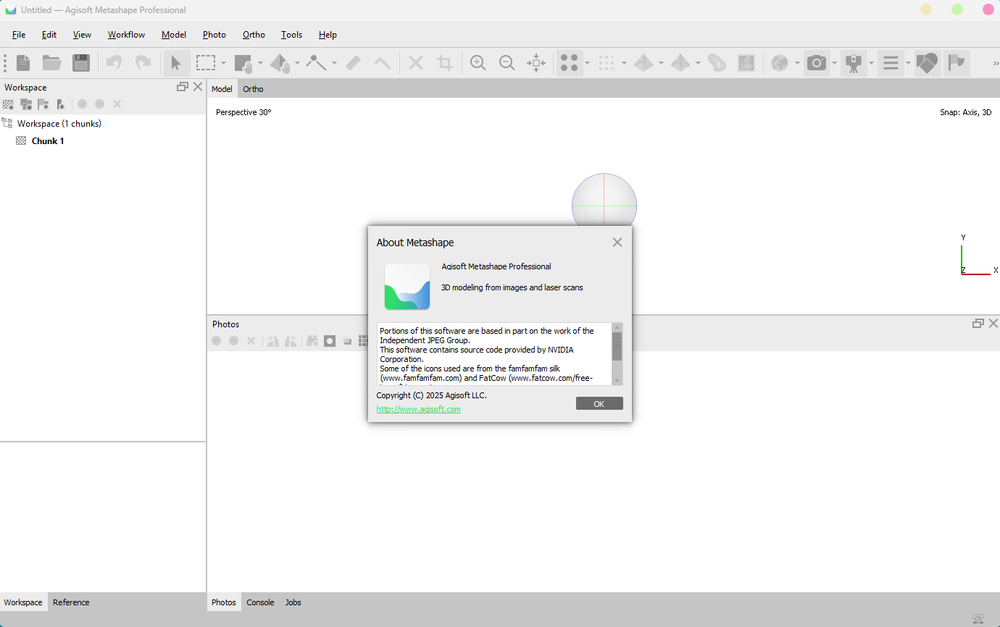Viewport: 1000px width, 627px height.
Task: Save the project with the floppy disk icon
Action: pyautogui.click(x=81, y=63)
